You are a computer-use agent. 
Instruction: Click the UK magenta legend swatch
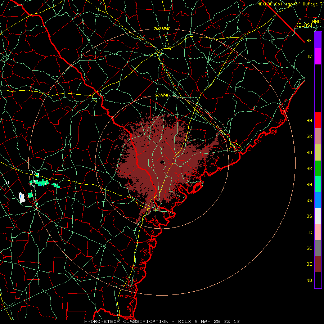(x=318, y=57)
